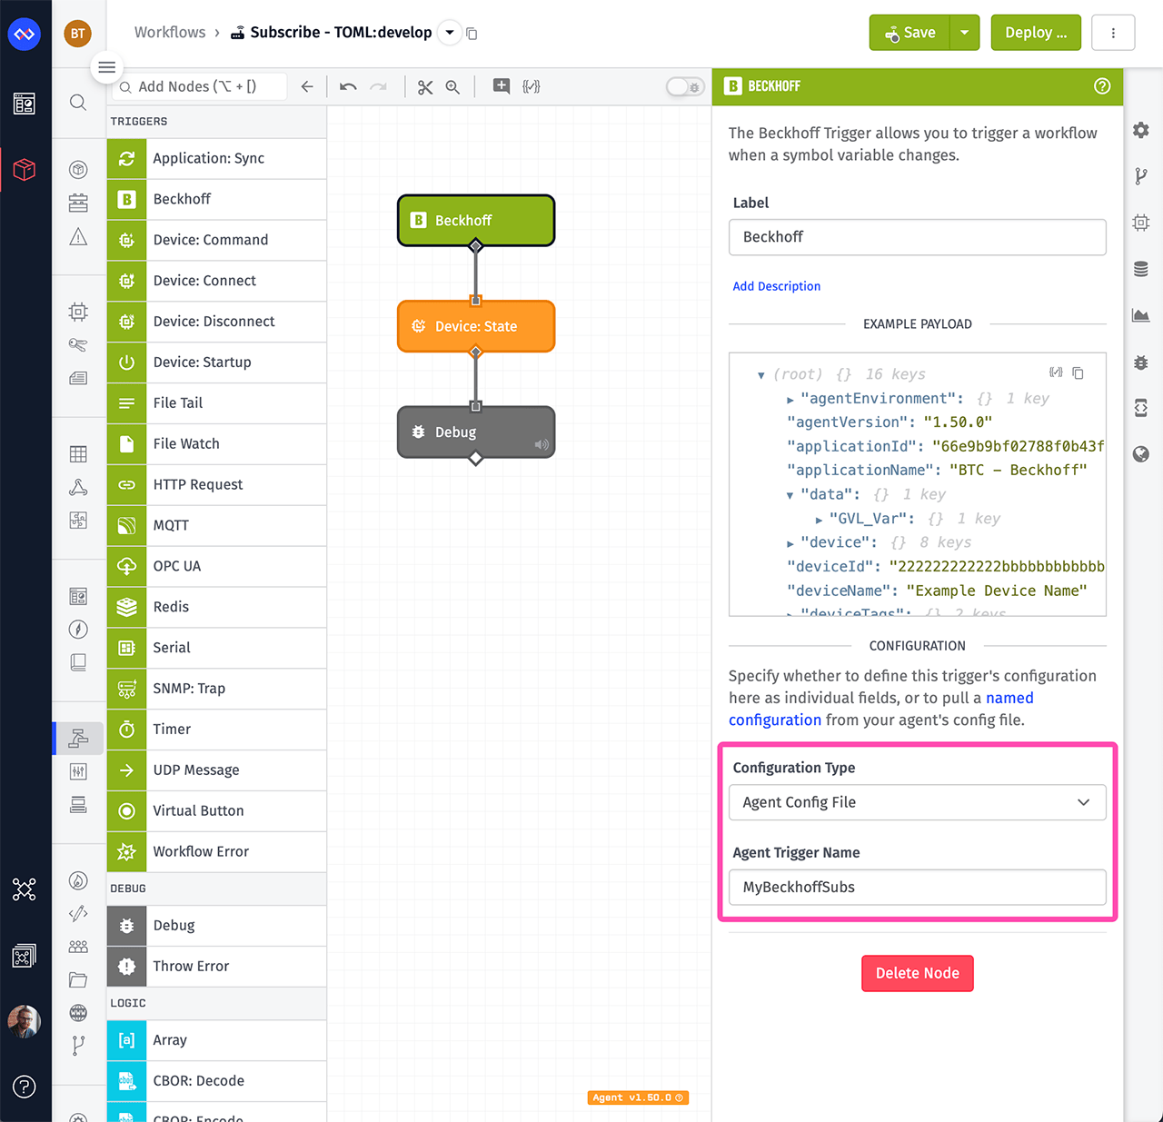Expand the agentEnvironment key in payload

coord(790,400)
